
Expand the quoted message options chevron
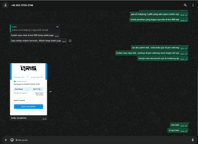tap(57, 27)
